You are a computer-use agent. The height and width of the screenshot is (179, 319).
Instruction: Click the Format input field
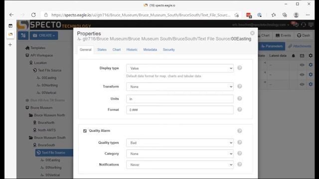click(x=180, y=110)
